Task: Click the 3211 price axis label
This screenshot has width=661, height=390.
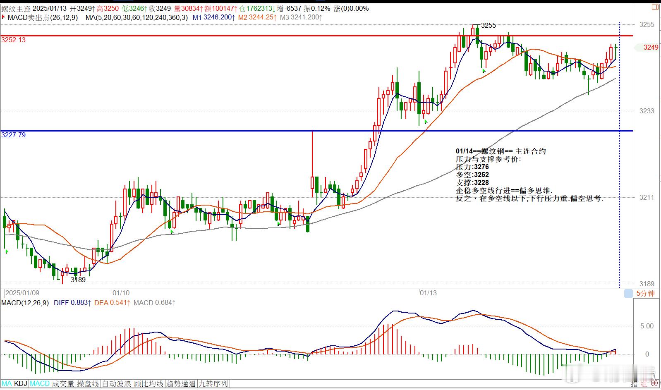Action: point(647,197)
